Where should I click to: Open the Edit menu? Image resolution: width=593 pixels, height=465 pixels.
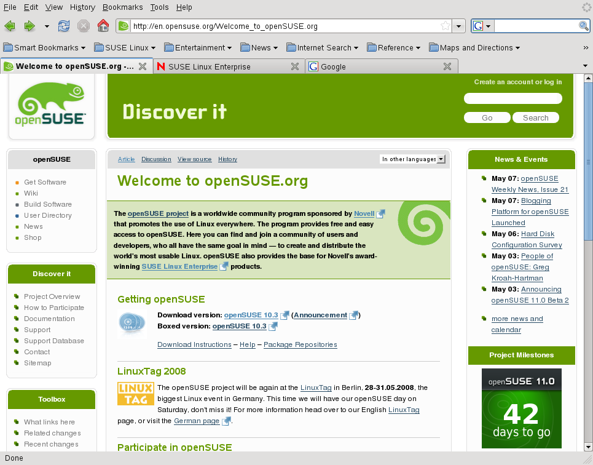point(31,7)
